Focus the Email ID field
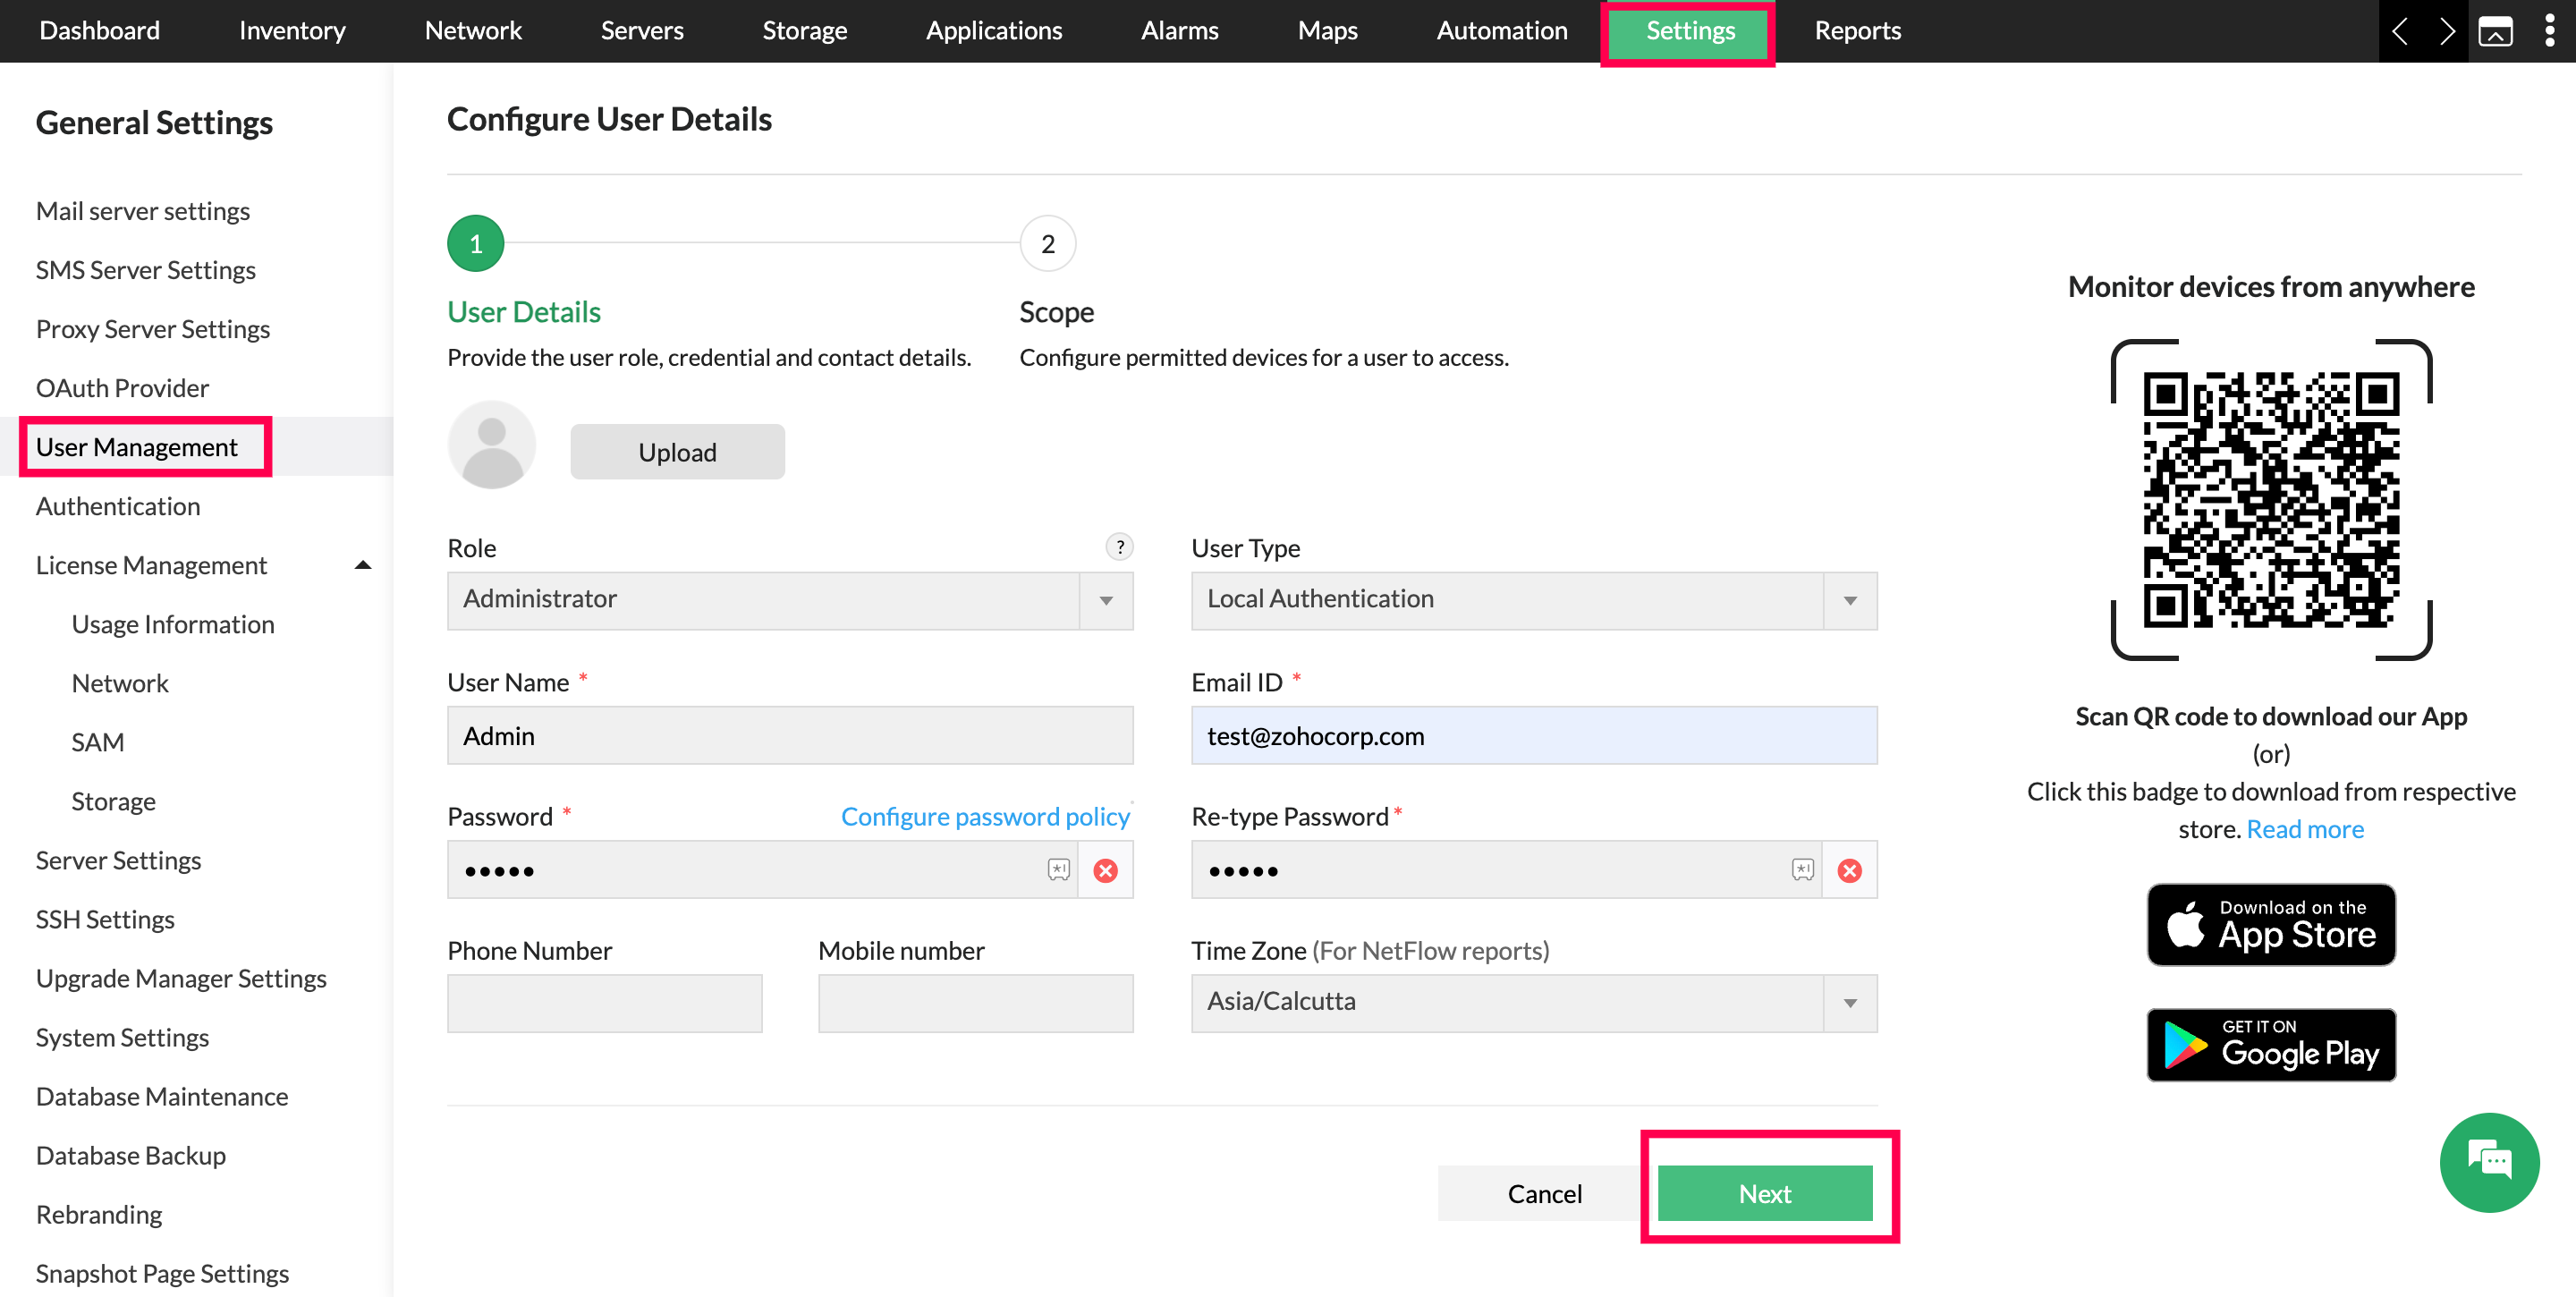This screenshot has height=1297, width=2576. click(x=1534, y=736)
